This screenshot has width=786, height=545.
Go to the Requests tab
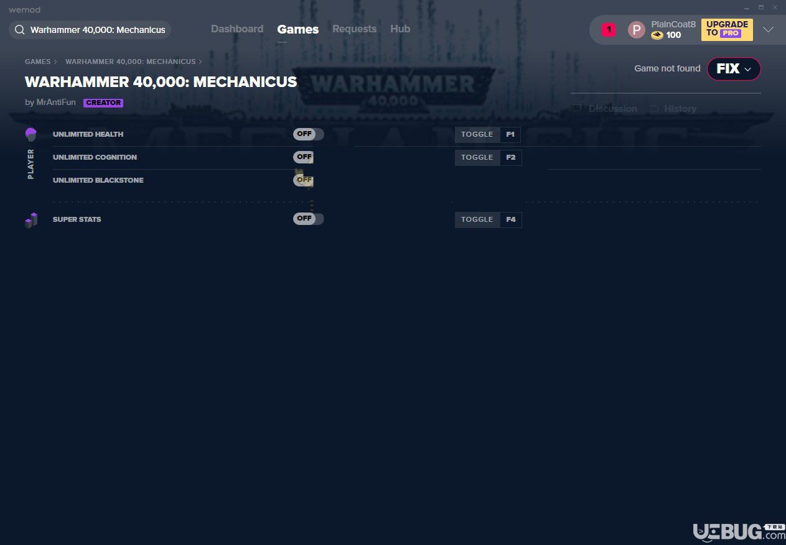click(354, 29)
